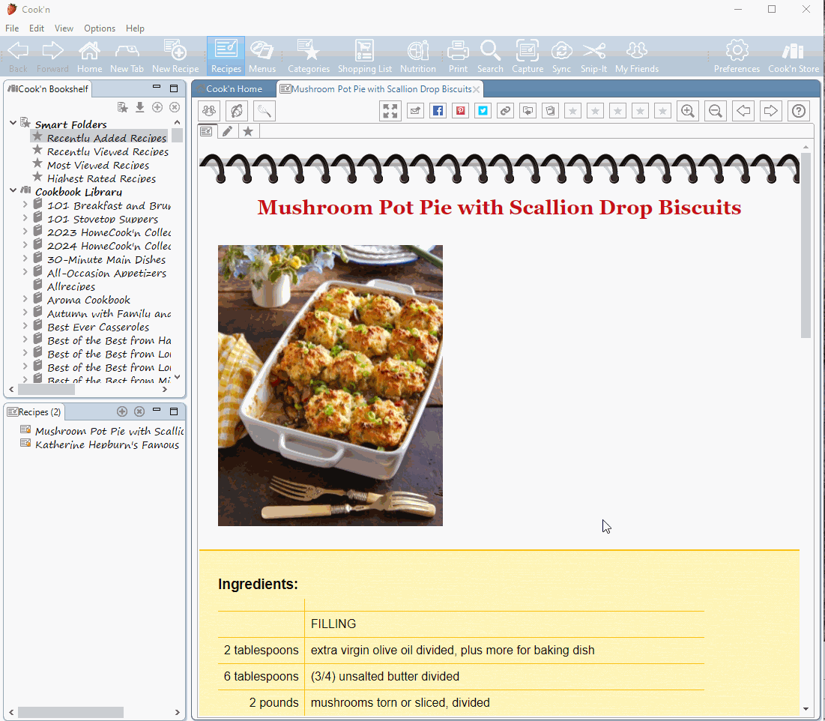Set the recipe rating to three stars
The image size is (825, 721).
coord(617,111)
